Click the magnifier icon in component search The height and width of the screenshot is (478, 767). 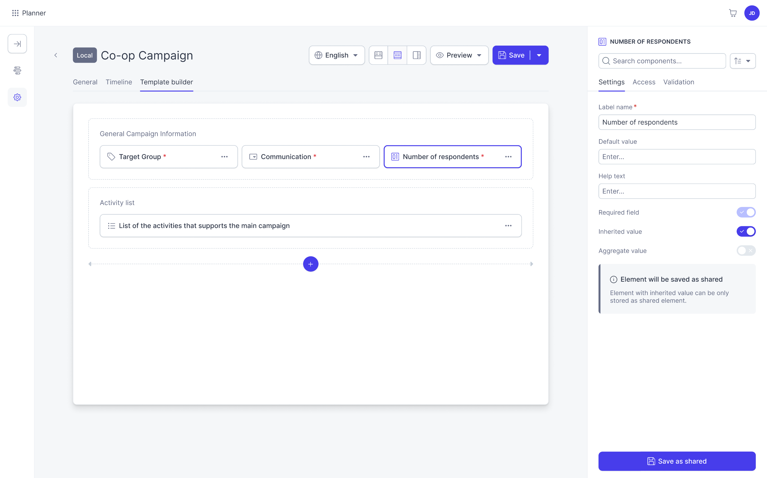pos(606,61)
